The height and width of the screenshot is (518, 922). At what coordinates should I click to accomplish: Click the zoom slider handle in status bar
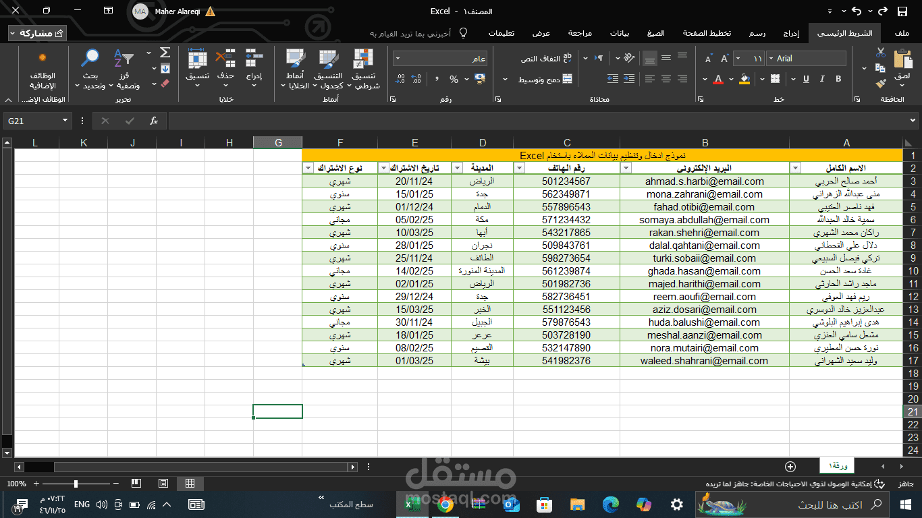[x=76, y=484]
